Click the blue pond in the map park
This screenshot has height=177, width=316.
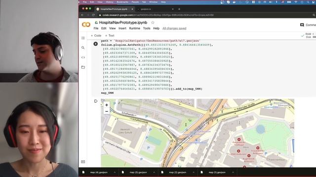(x=260, y=129)
